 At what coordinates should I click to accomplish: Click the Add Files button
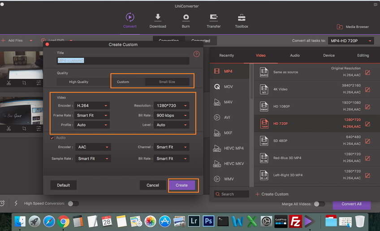pyautogui.click(x=13, y=41)
